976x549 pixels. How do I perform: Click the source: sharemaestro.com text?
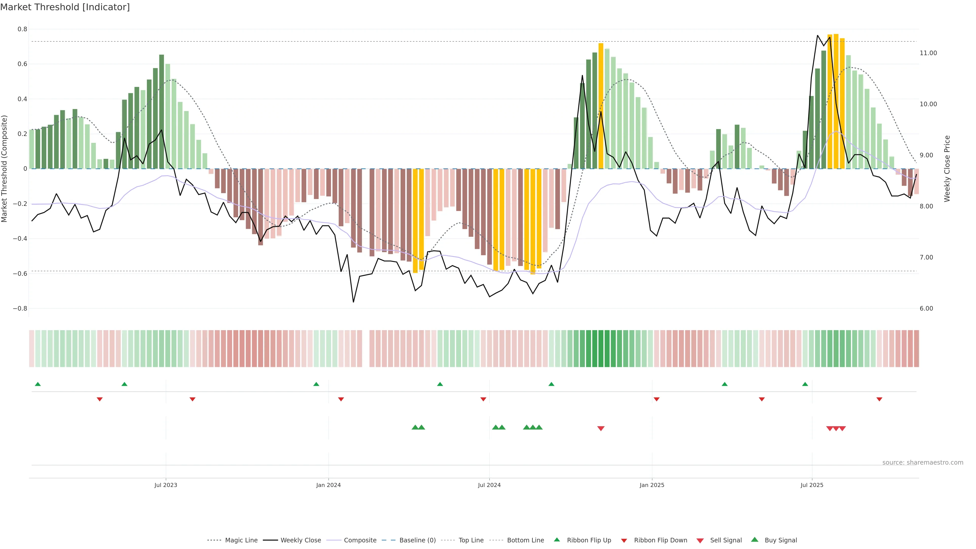click(923, 462)
